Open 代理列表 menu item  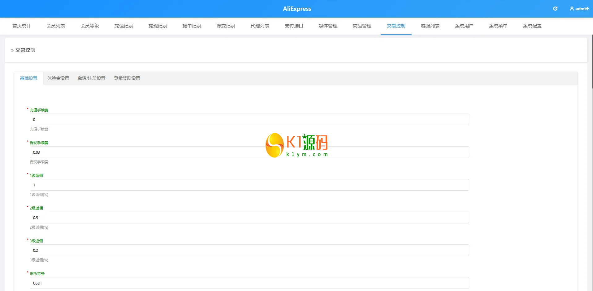(260, 26)
